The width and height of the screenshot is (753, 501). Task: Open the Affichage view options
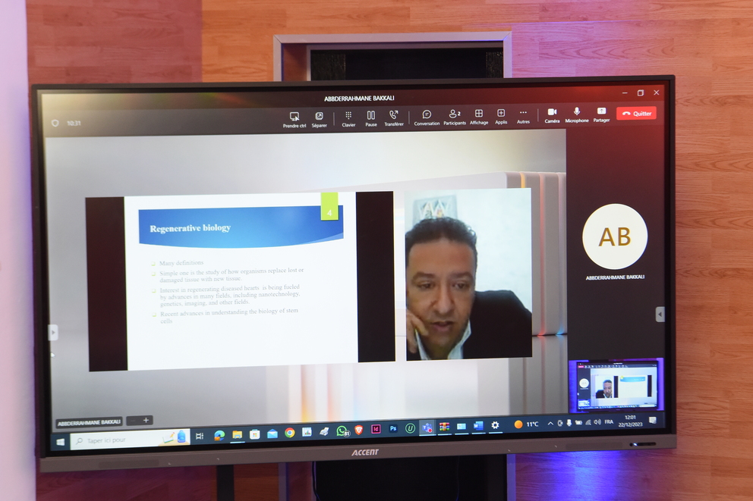pos(479,114)
